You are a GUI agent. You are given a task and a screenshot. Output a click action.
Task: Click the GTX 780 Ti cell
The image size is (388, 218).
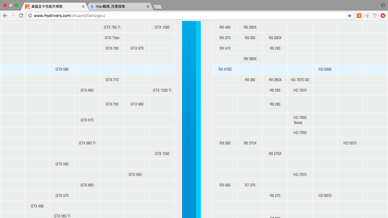point(112,27)
